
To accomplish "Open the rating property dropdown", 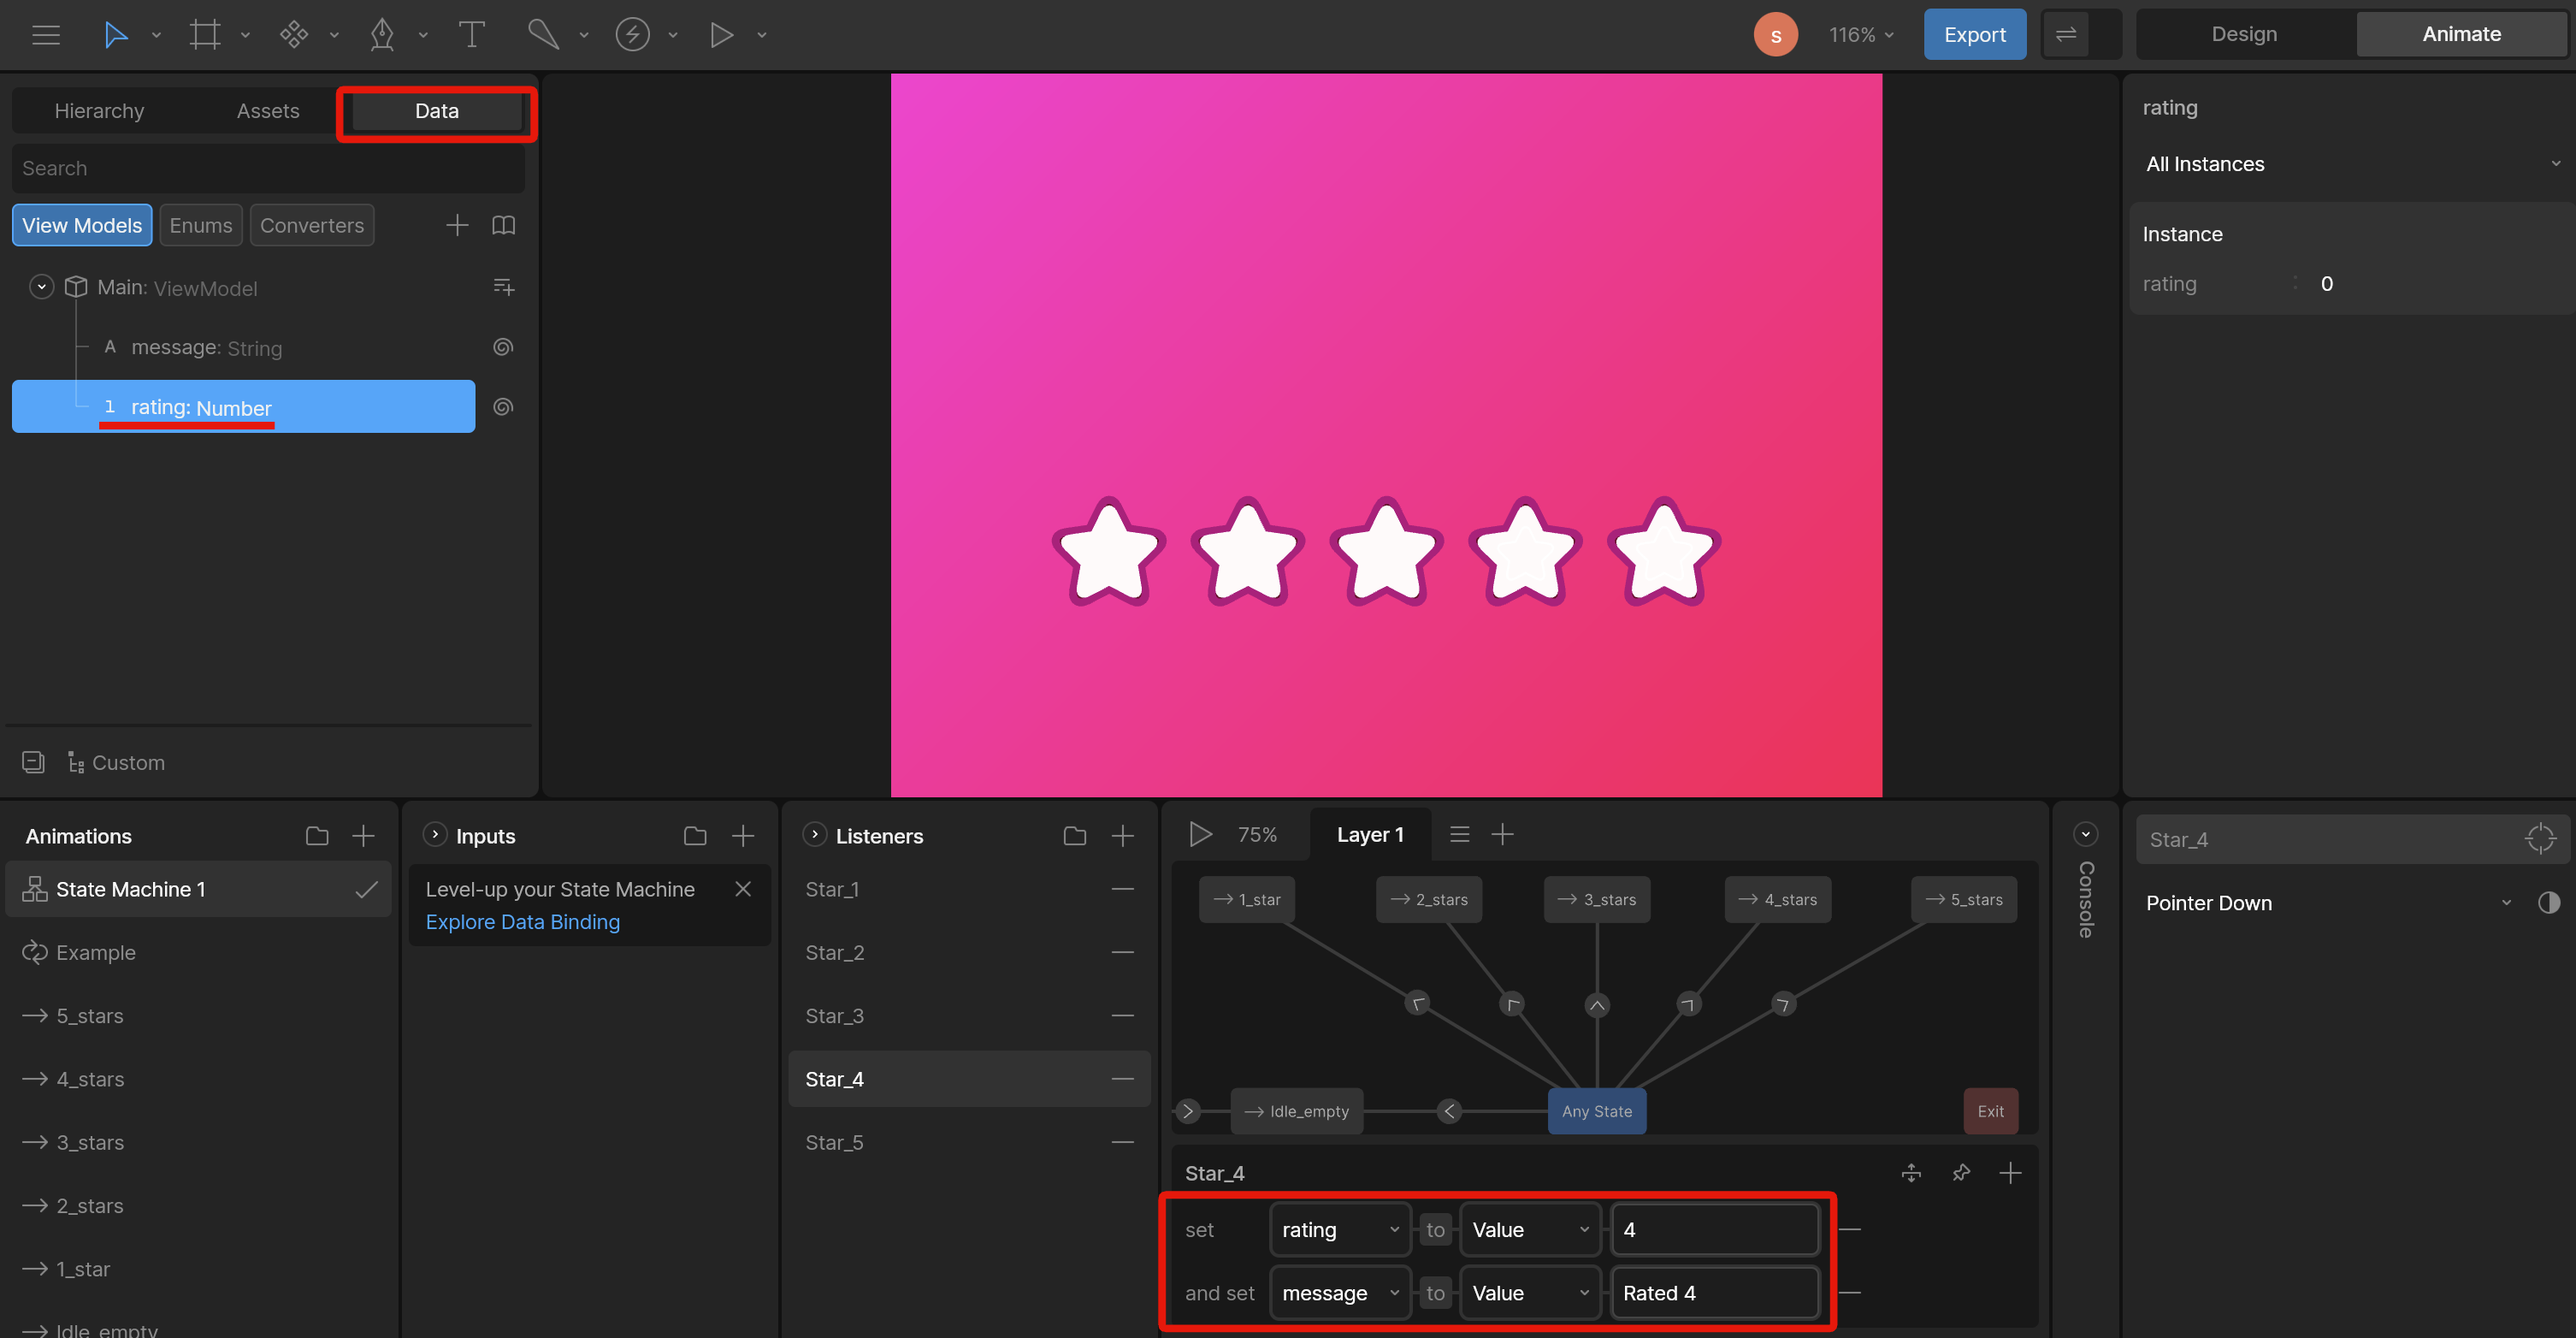I will (x=1340, y=1230).
